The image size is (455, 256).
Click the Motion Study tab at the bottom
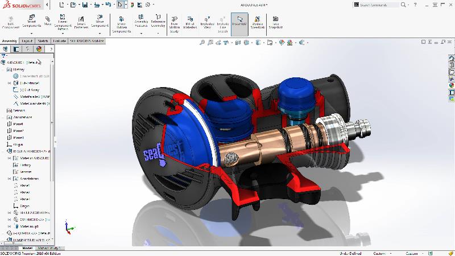[x=49, y=248]
